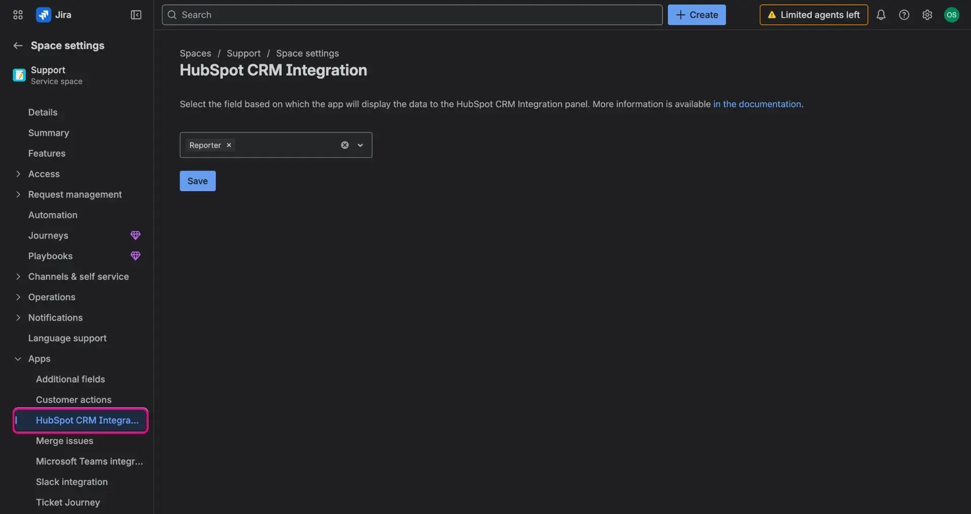Remove the Reporter field selection

pos(229,145)
